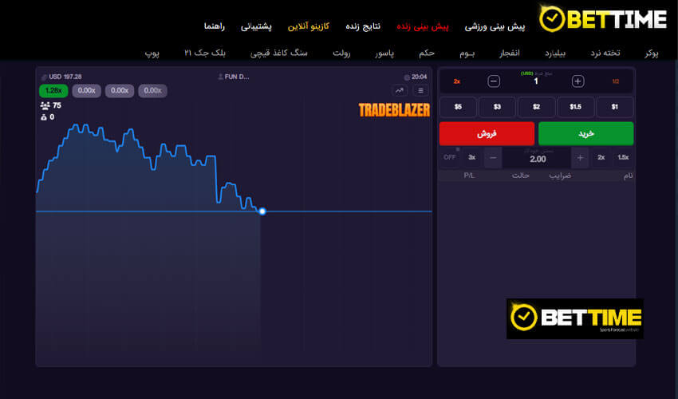Click the clock icon next to 20:04
The height and width of the screenshot is (399, 678).
tap(407, 77)
